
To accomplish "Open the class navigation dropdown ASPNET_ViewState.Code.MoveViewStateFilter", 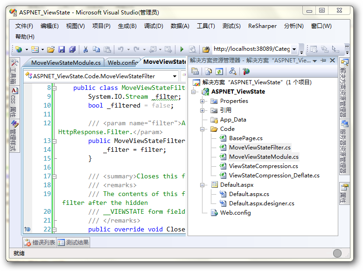I will [x=101, y=76].
